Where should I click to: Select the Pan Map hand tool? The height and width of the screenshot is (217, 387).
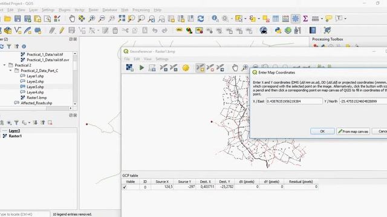click(x=72, y=19)
